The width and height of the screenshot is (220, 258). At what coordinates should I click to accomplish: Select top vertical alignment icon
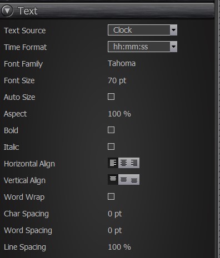tap(113, 179)
